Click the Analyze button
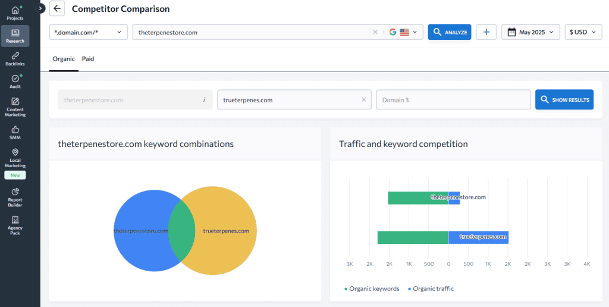Image resolution: width=609 pixels, height=307 pixels. [450, 32]
